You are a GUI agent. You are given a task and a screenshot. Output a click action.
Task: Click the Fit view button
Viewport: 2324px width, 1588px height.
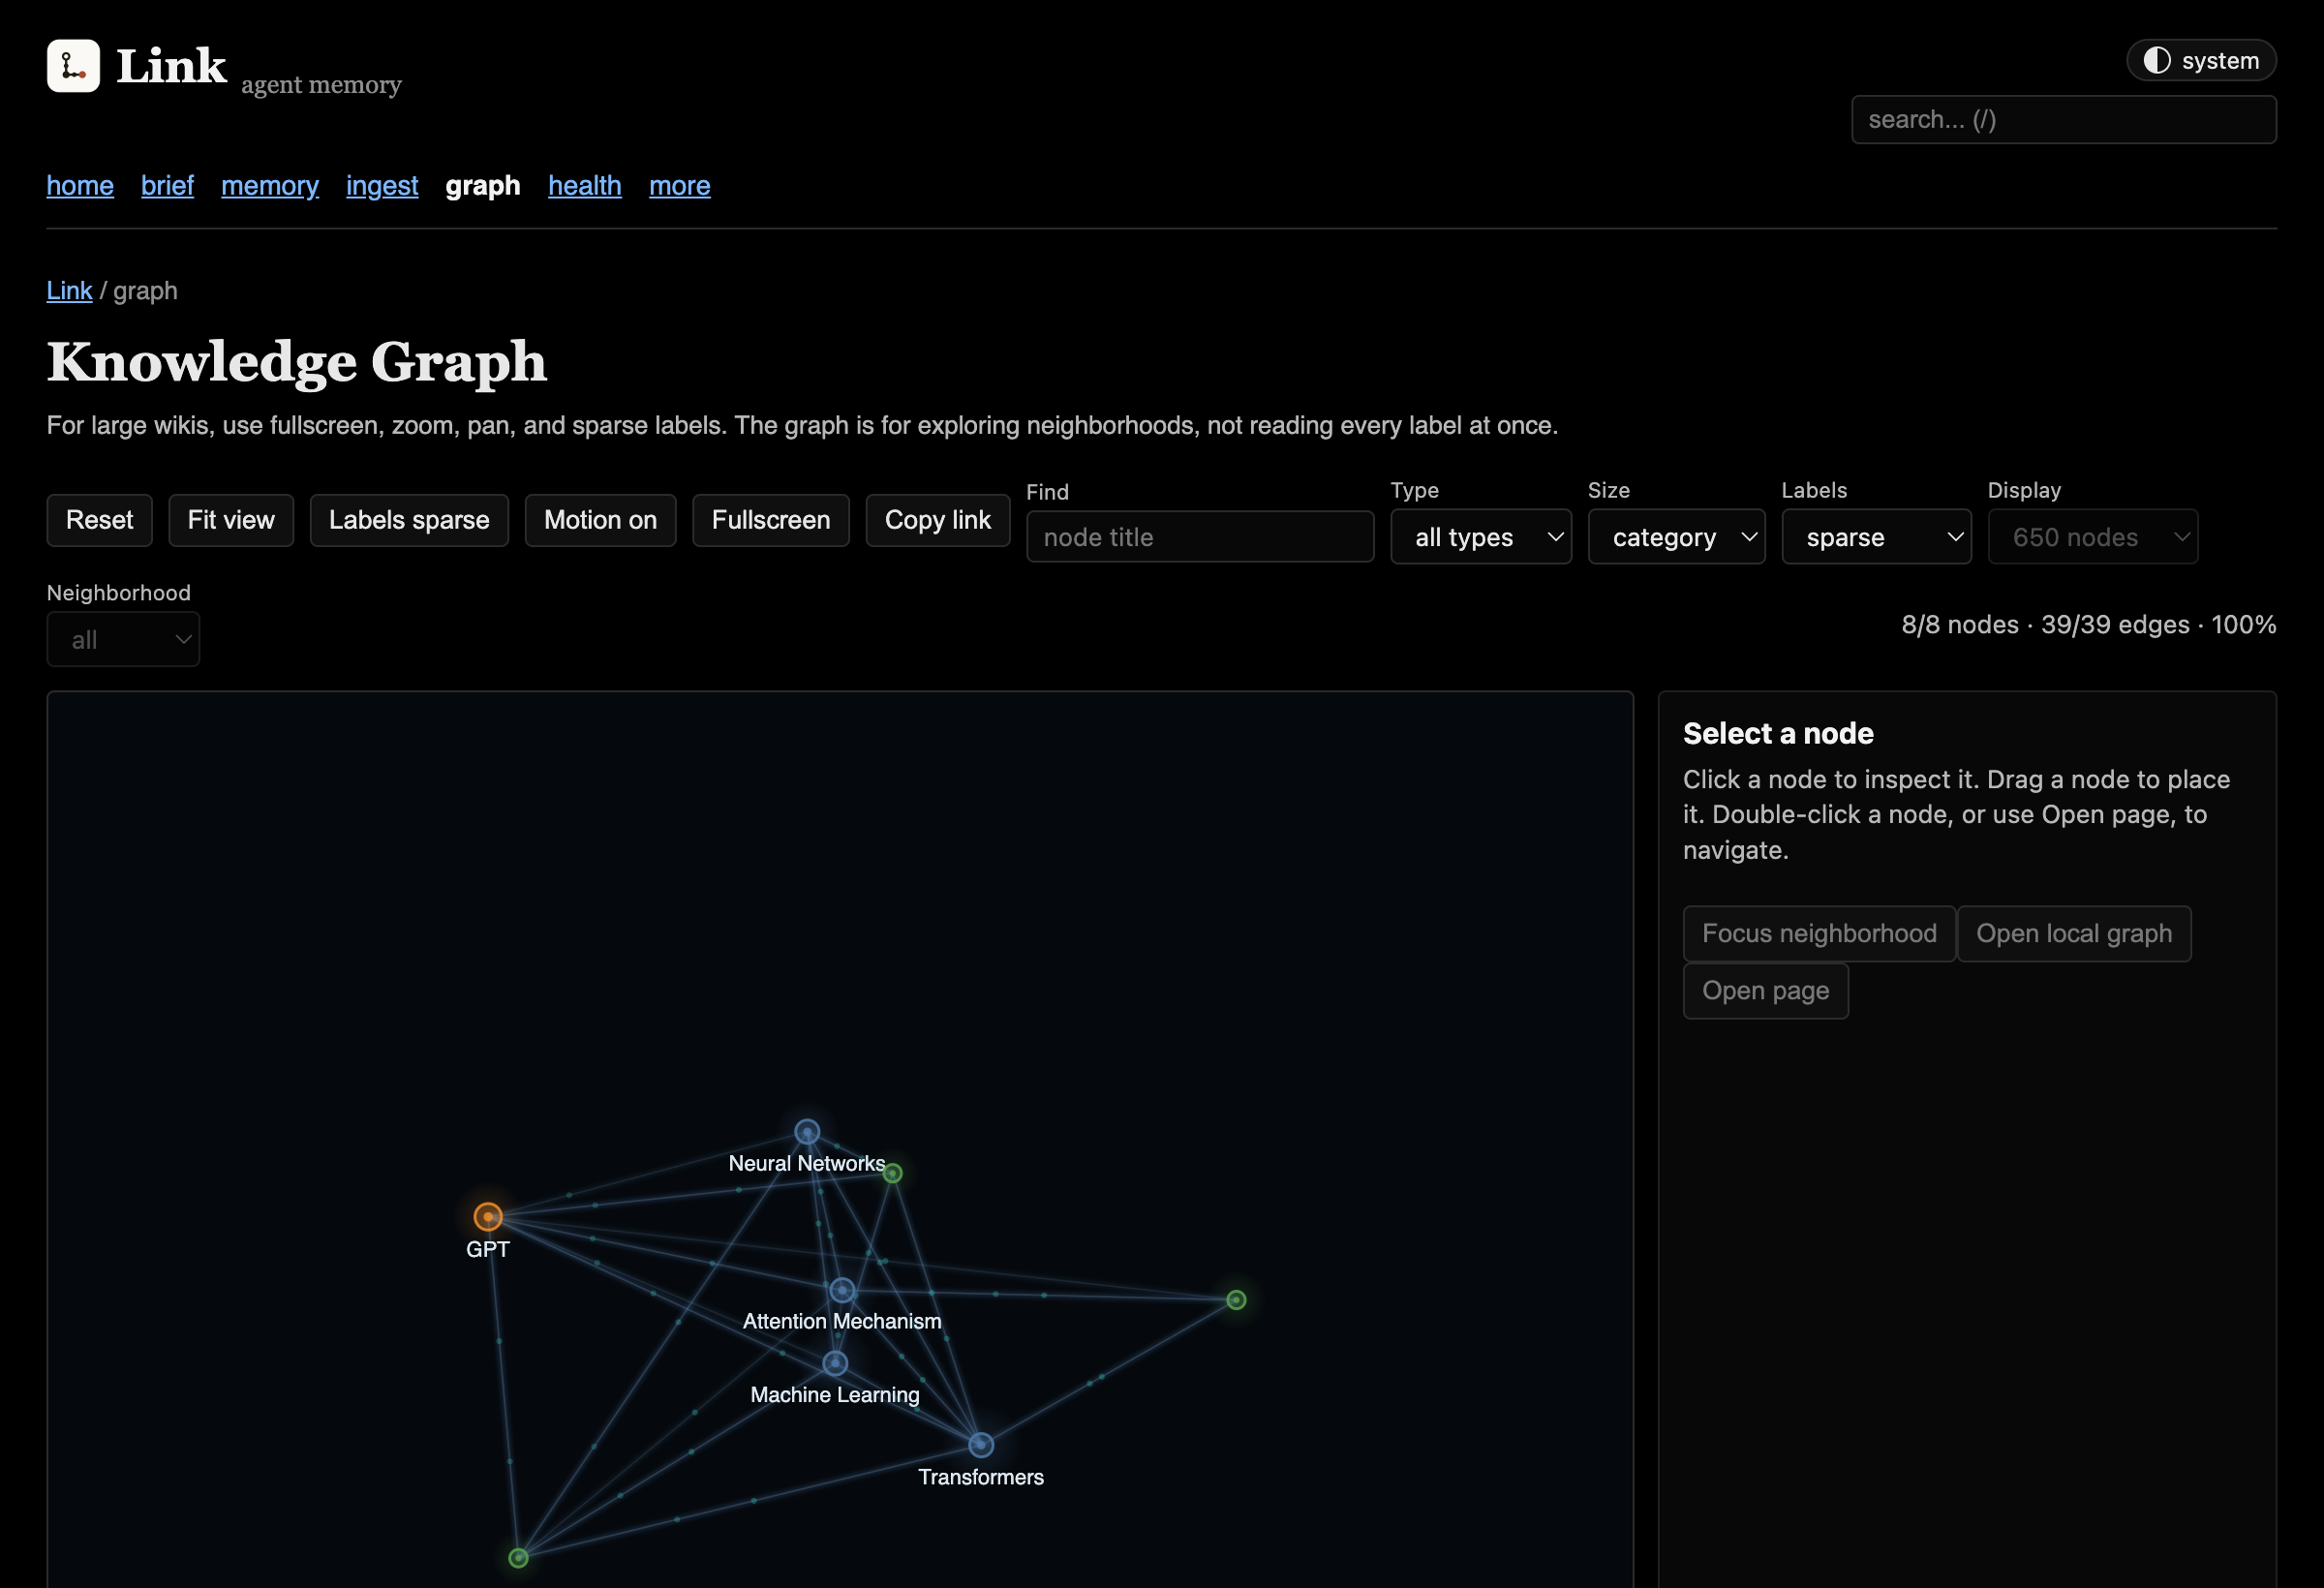point(231,520)
